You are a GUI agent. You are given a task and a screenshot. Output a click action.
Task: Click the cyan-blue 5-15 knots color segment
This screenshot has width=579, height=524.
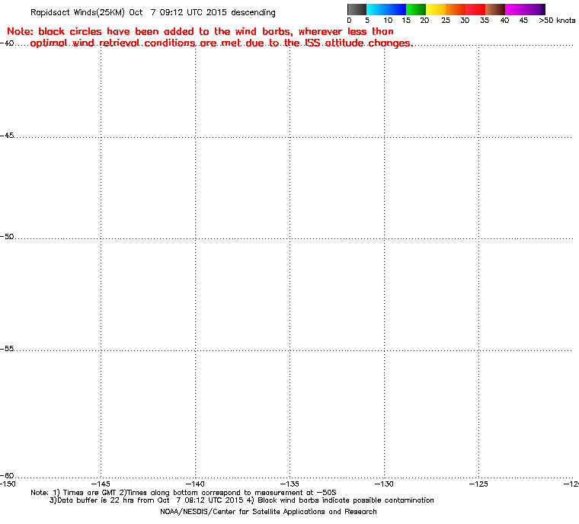(x=386, y=9)
